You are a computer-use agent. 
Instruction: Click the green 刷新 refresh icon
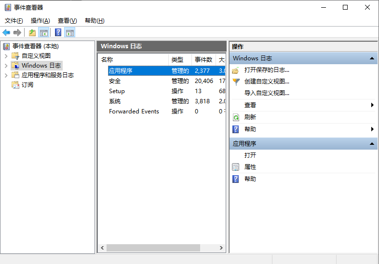click(x=236, y=117)
